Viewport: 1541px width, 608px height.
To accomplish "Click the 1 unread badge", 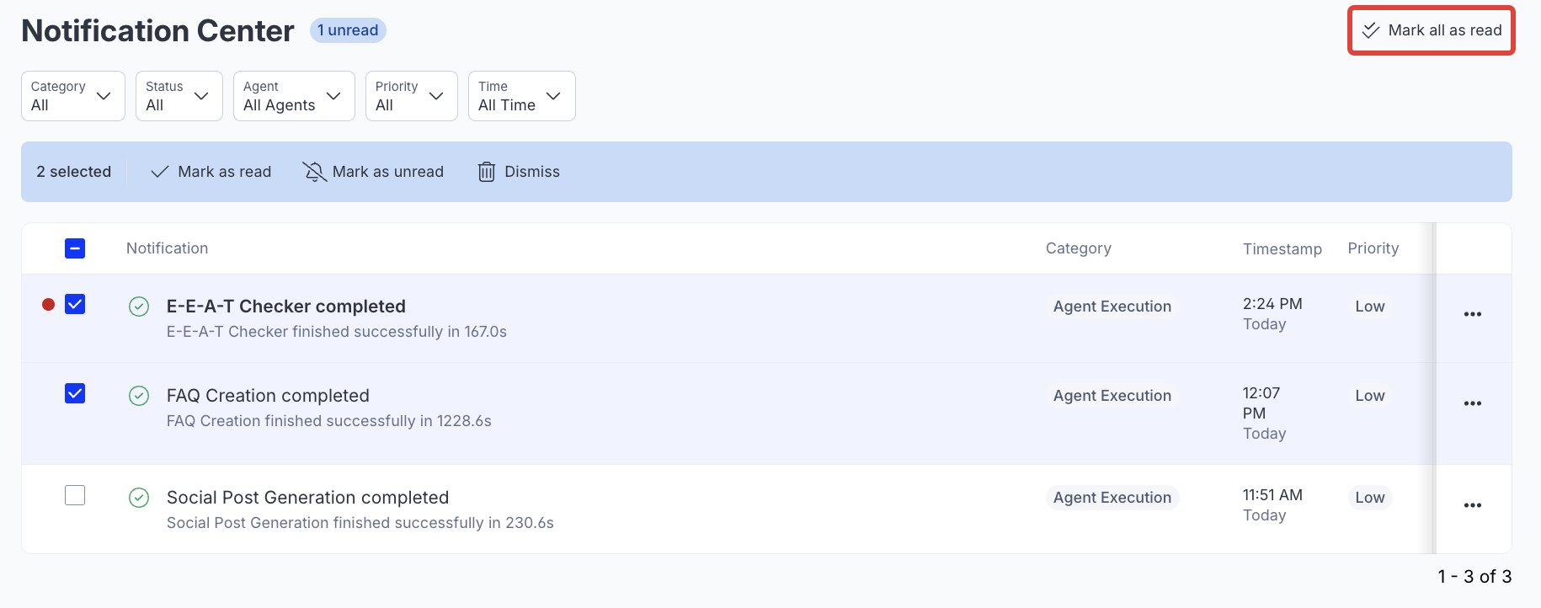I will tap(348, 30).
